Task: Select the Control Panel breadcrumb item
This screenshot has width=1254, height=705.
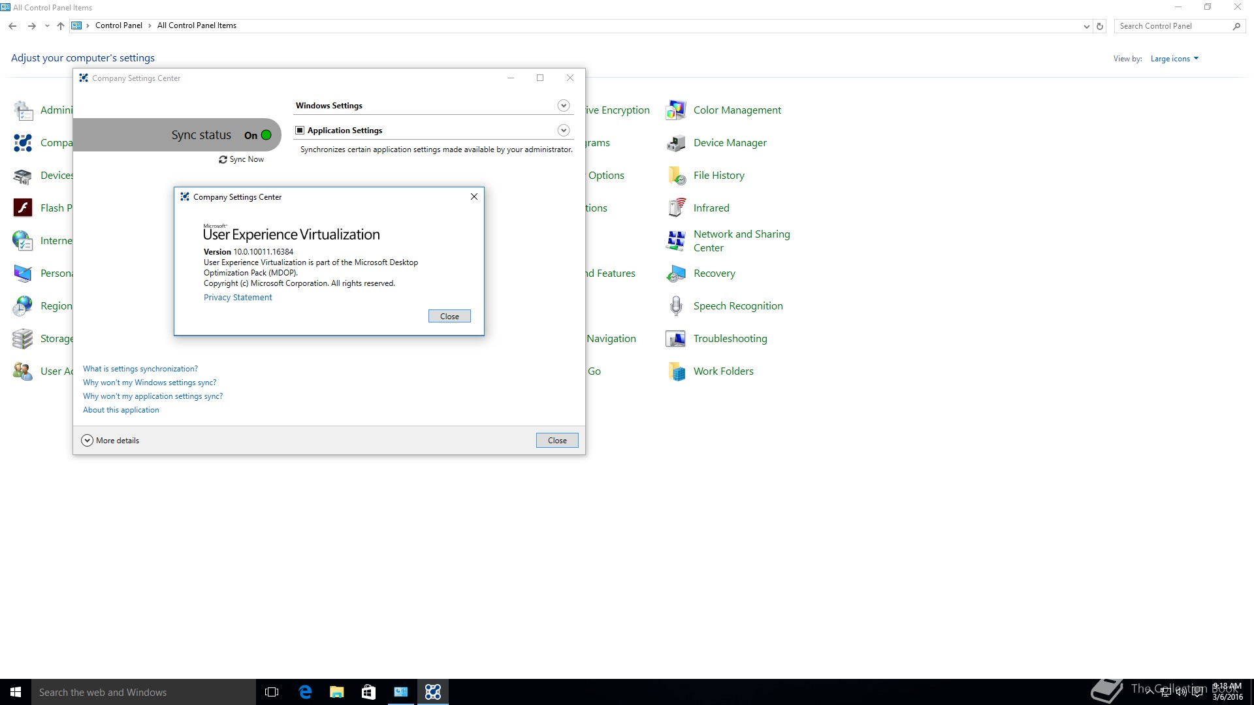Action: [x=118, y=25]
